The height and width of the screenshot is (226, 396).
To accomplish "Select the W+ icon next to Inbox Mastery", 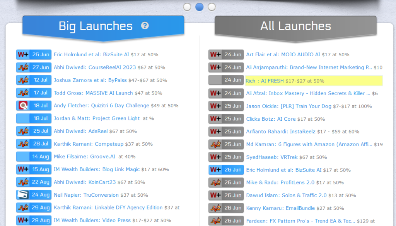I will [x=216, y=93].
